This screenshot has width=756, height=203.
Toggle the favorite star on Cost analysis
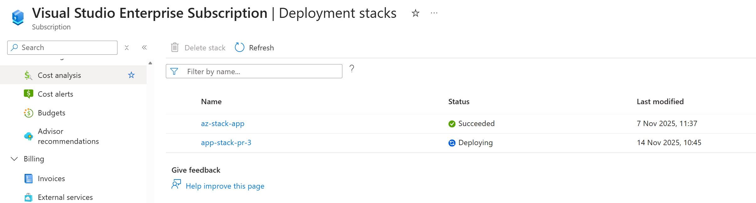(x=131, y=75)
